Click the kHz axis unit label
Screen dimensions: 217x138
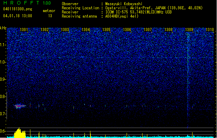click(3, 28)
